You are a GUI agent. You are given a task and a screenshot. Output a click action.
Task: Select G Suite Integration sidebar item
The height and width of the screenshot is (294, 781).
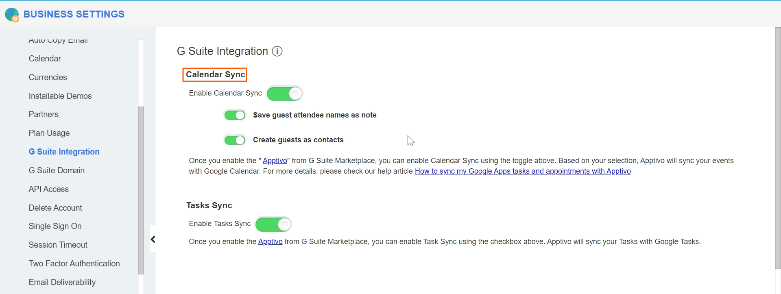[64, 152]
